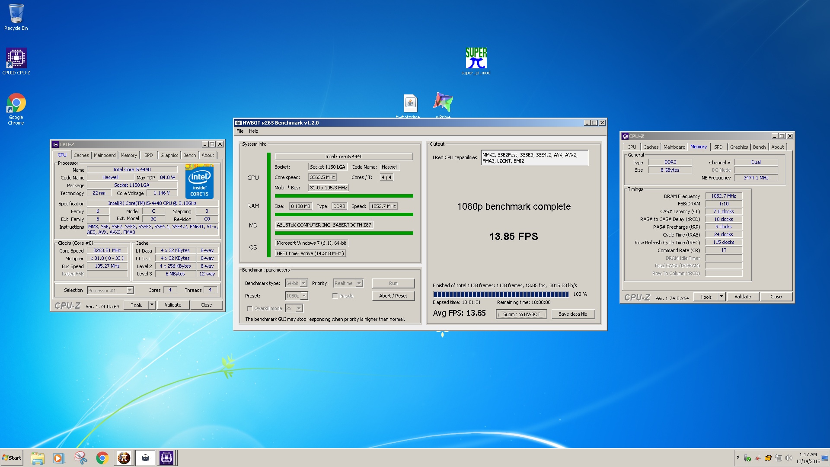Show hidden tray icons chevron
Screen dimensions: 830x467
[x=738, y=457]
